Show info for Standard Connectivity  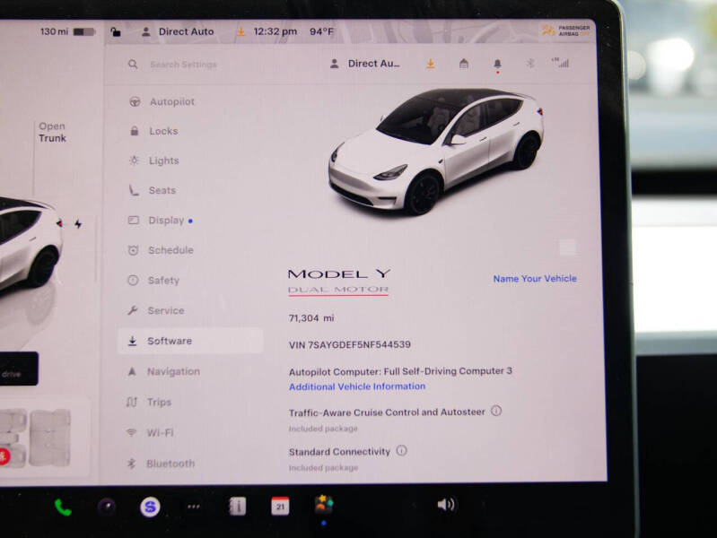[x=401, y=451]
